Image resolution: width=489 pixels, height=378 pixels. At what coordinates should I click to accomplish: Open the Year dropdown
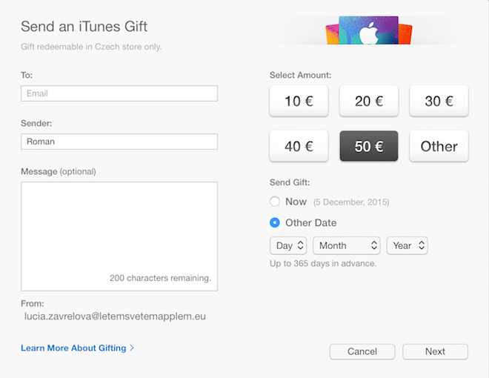pyautogui.click(x=407, y=245)
